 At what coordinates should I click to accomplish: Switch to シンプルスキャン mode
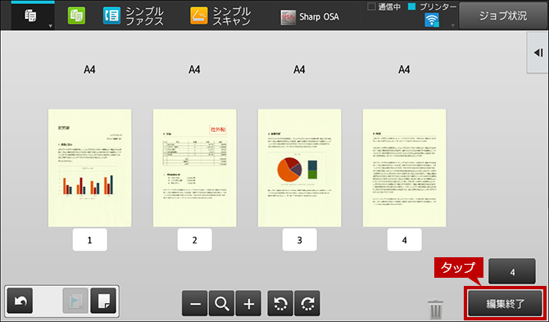pyautogui.click(x=221, y=16)
